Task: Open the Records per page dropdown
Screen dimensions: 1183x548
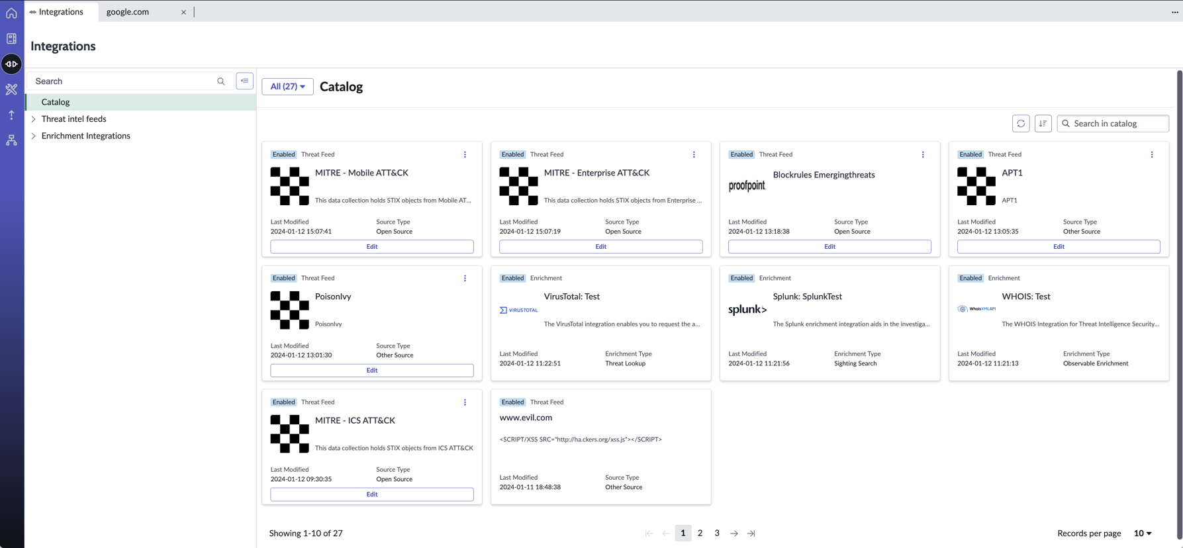Action: pos(1143,533)
